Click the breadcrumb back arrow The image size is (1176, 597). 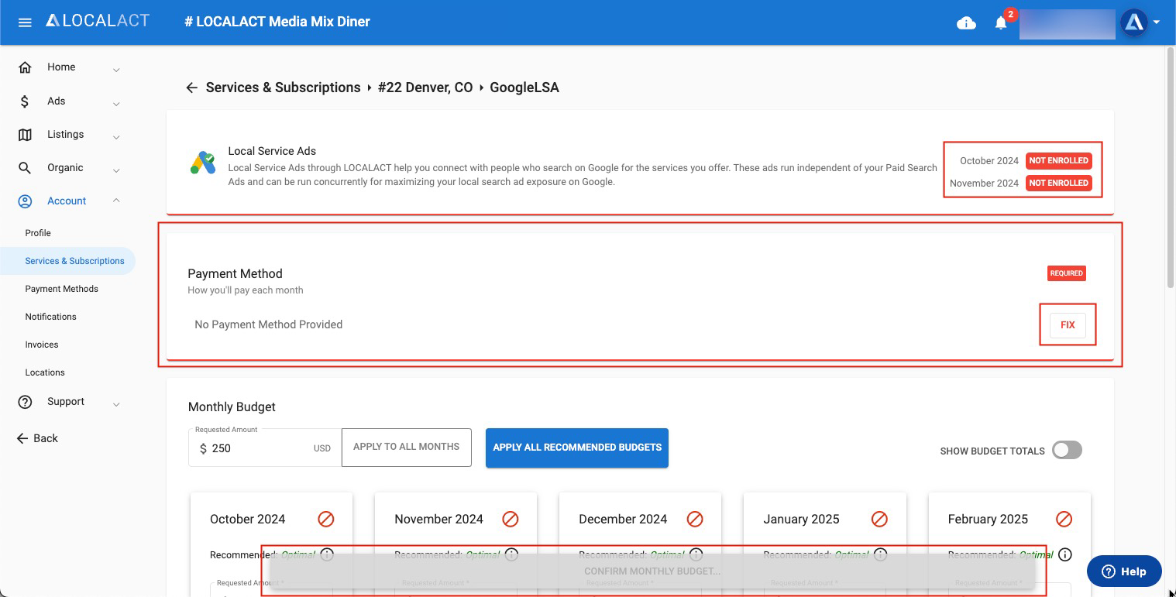click(191, 88)
